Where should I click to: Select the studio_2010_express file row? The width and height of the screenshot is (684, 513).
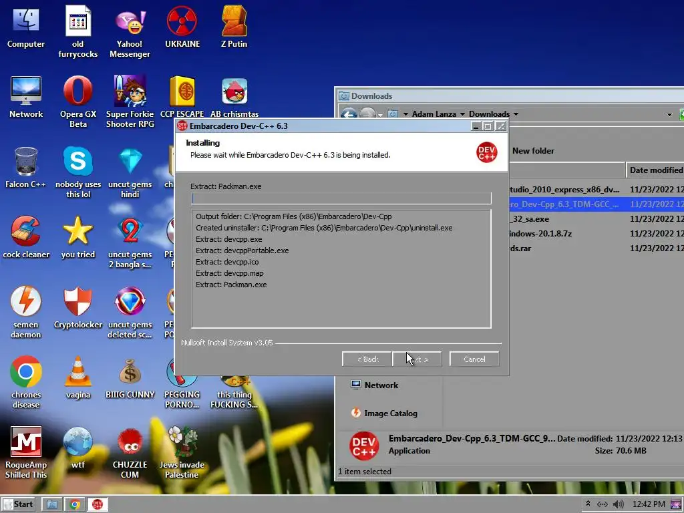coord(596,189)
